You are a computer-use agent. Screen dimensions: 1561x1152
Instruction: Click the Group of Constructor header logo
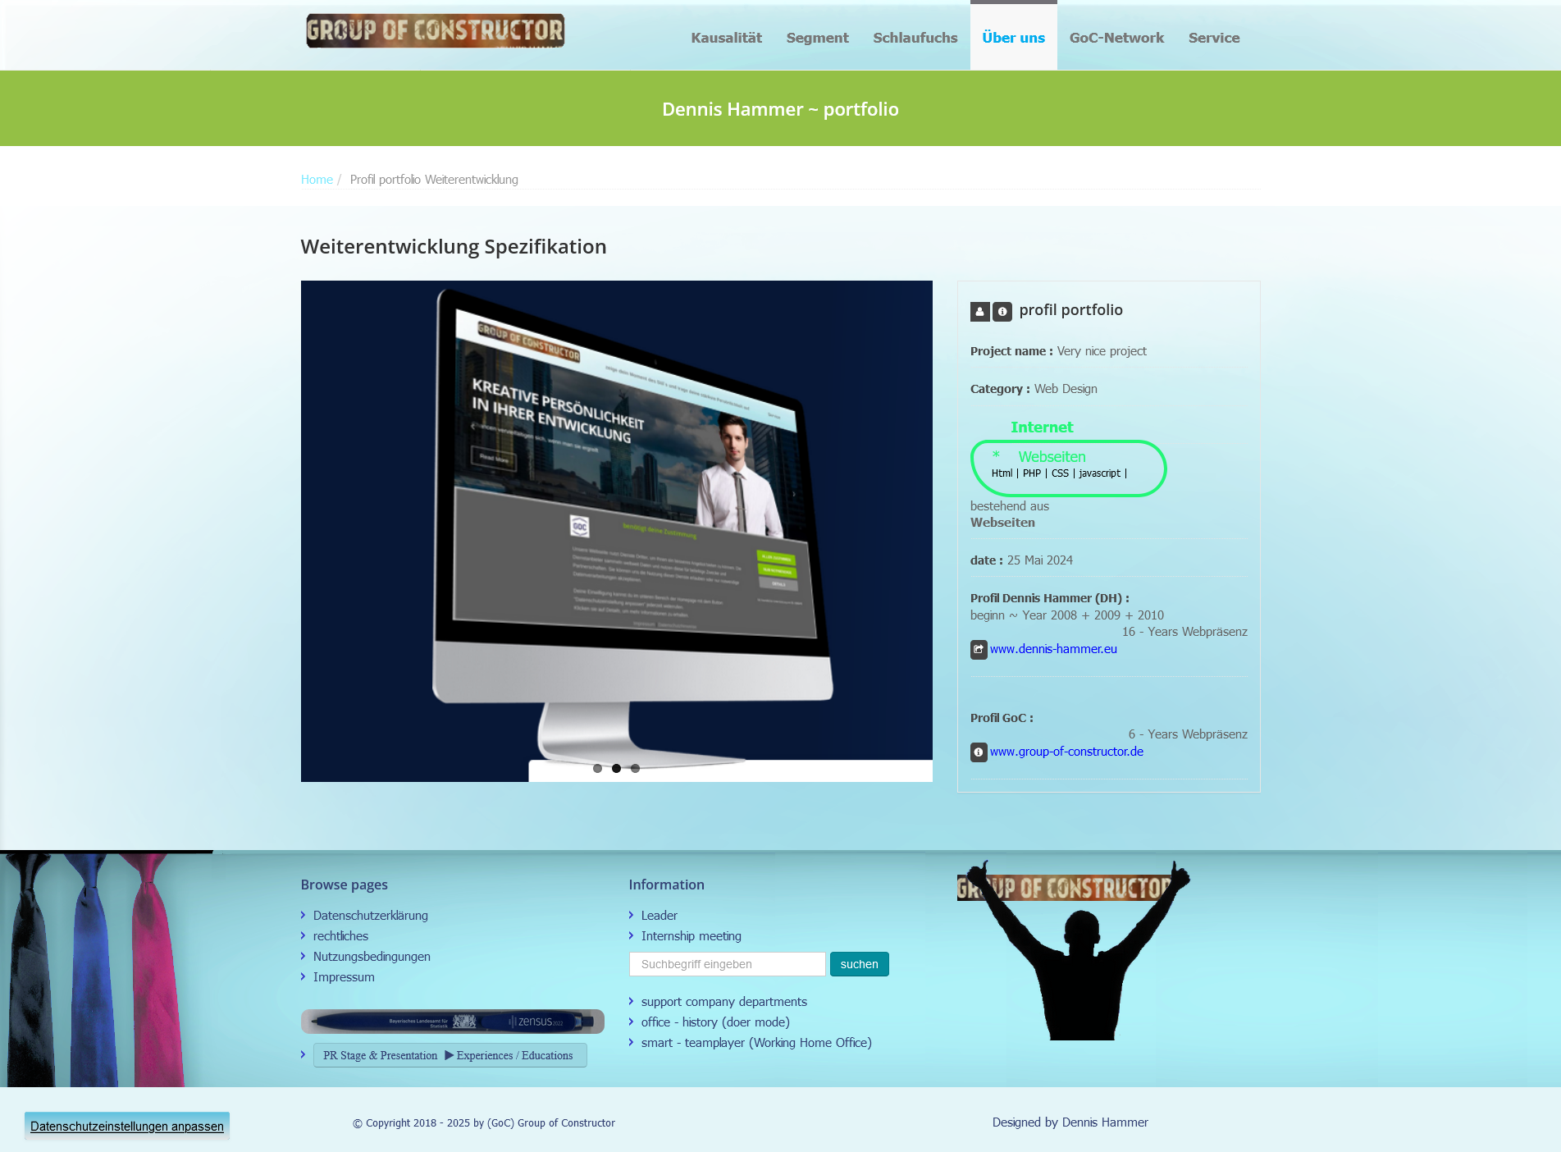click(x=435, y=31)
